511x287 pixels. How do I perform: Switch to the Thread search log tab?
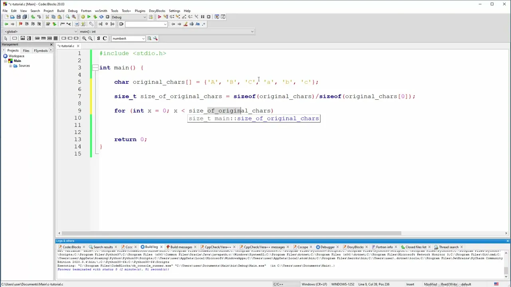click(449, 247)
